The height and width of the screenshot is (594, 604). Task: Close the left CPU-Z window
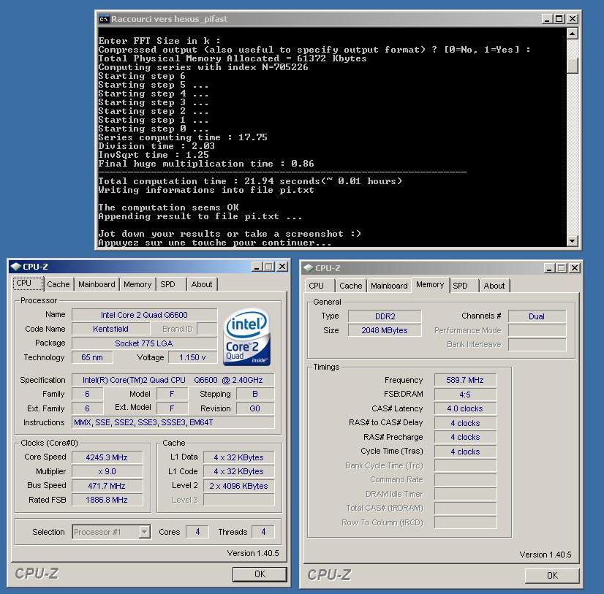(282, 267)
